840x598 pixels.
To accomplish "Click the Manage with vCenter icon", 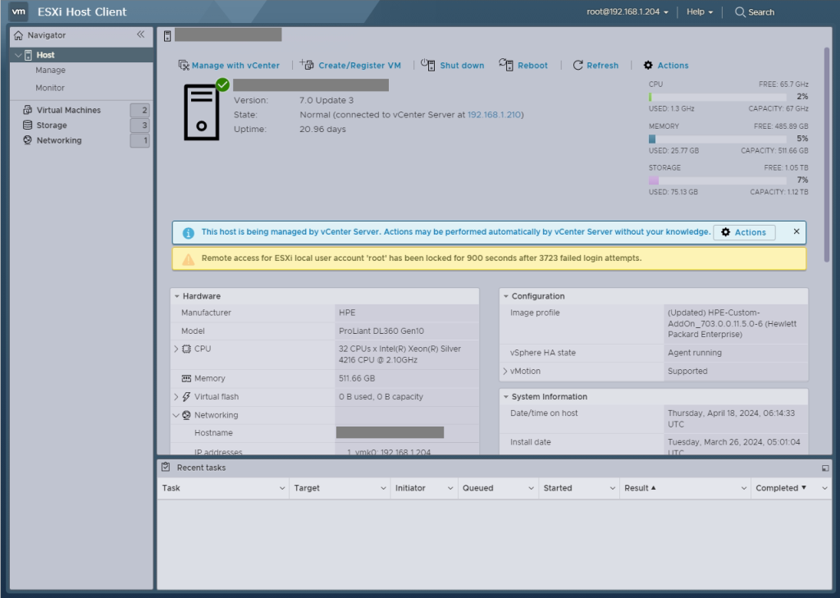I will (184, 65).
